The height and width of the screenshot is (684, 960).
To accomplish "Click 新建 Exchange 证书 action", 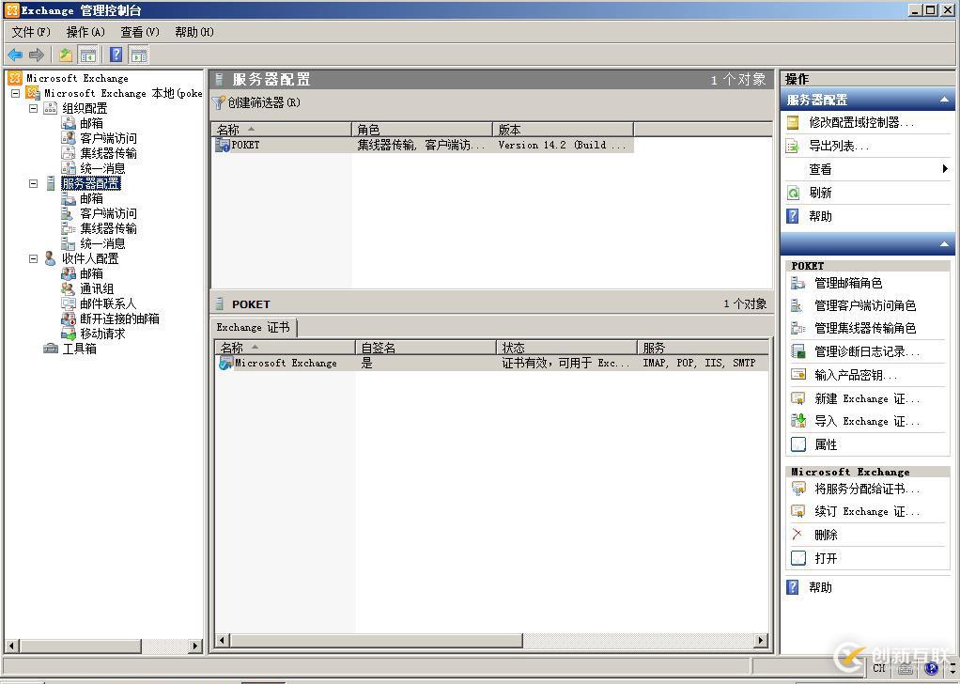I will 866,398.
